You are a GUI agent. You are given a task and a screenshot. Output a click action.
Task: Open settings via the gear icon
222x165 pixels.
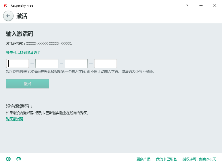8,159
